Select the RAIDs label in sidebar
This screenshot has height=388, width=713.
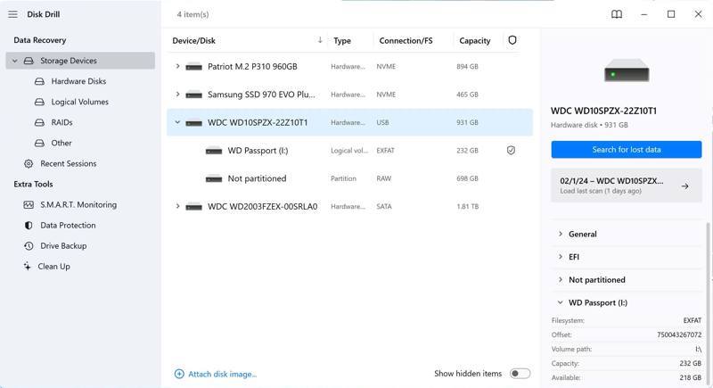click(x=61, y=122)
